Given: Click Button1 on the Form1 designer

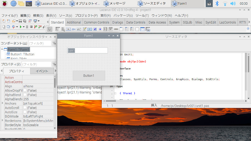Looking at the screenshot, I should point(89,76).
